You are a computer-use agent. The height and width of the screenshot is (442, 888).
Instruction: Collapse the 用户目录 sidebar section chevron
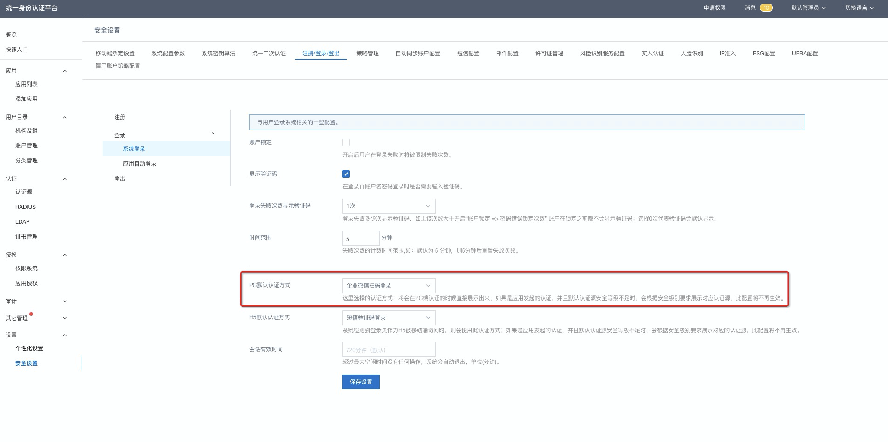[x=65, y=117]
